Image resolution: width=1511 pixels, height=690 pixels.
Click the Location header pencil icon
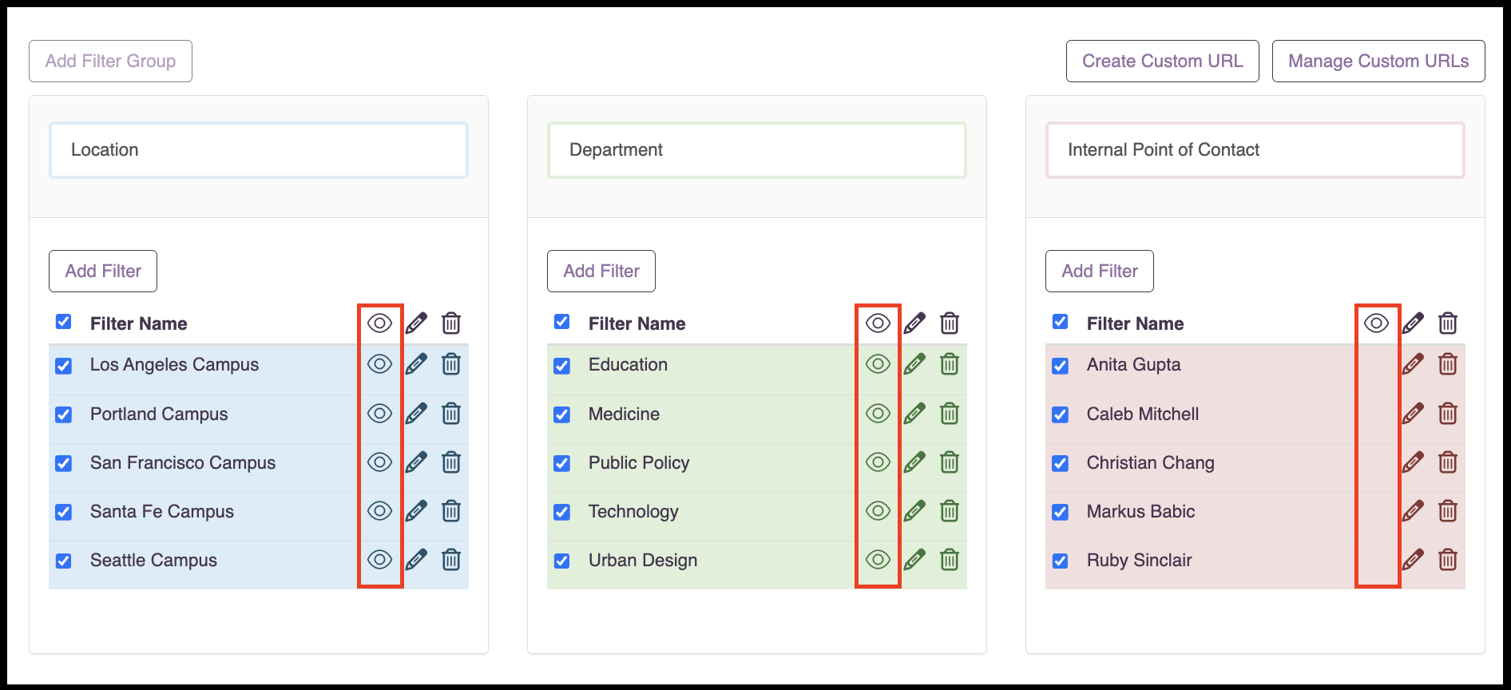[416, 323]
